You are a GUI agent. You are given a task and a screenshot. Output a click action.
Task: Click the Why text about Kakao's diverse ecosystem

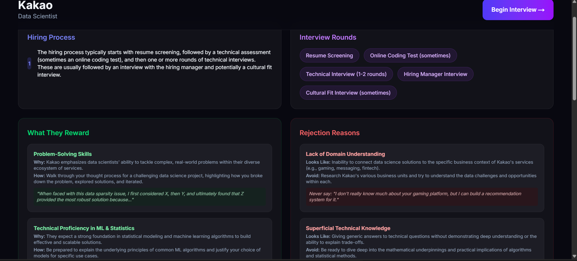coord(147,165)
